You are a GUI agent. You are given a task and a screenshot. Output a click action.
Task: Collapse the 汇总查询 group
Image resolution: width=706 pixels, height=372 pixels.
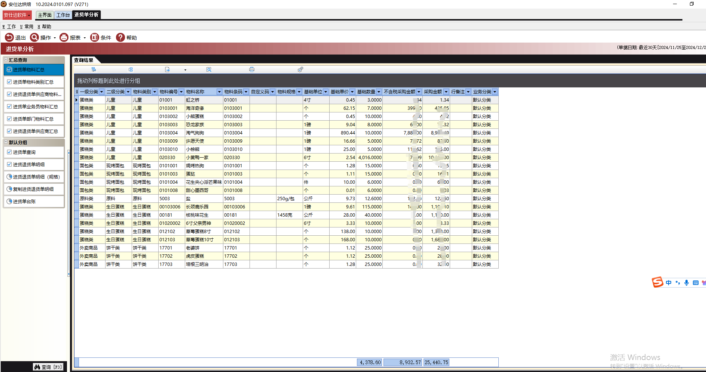[6, 59]
